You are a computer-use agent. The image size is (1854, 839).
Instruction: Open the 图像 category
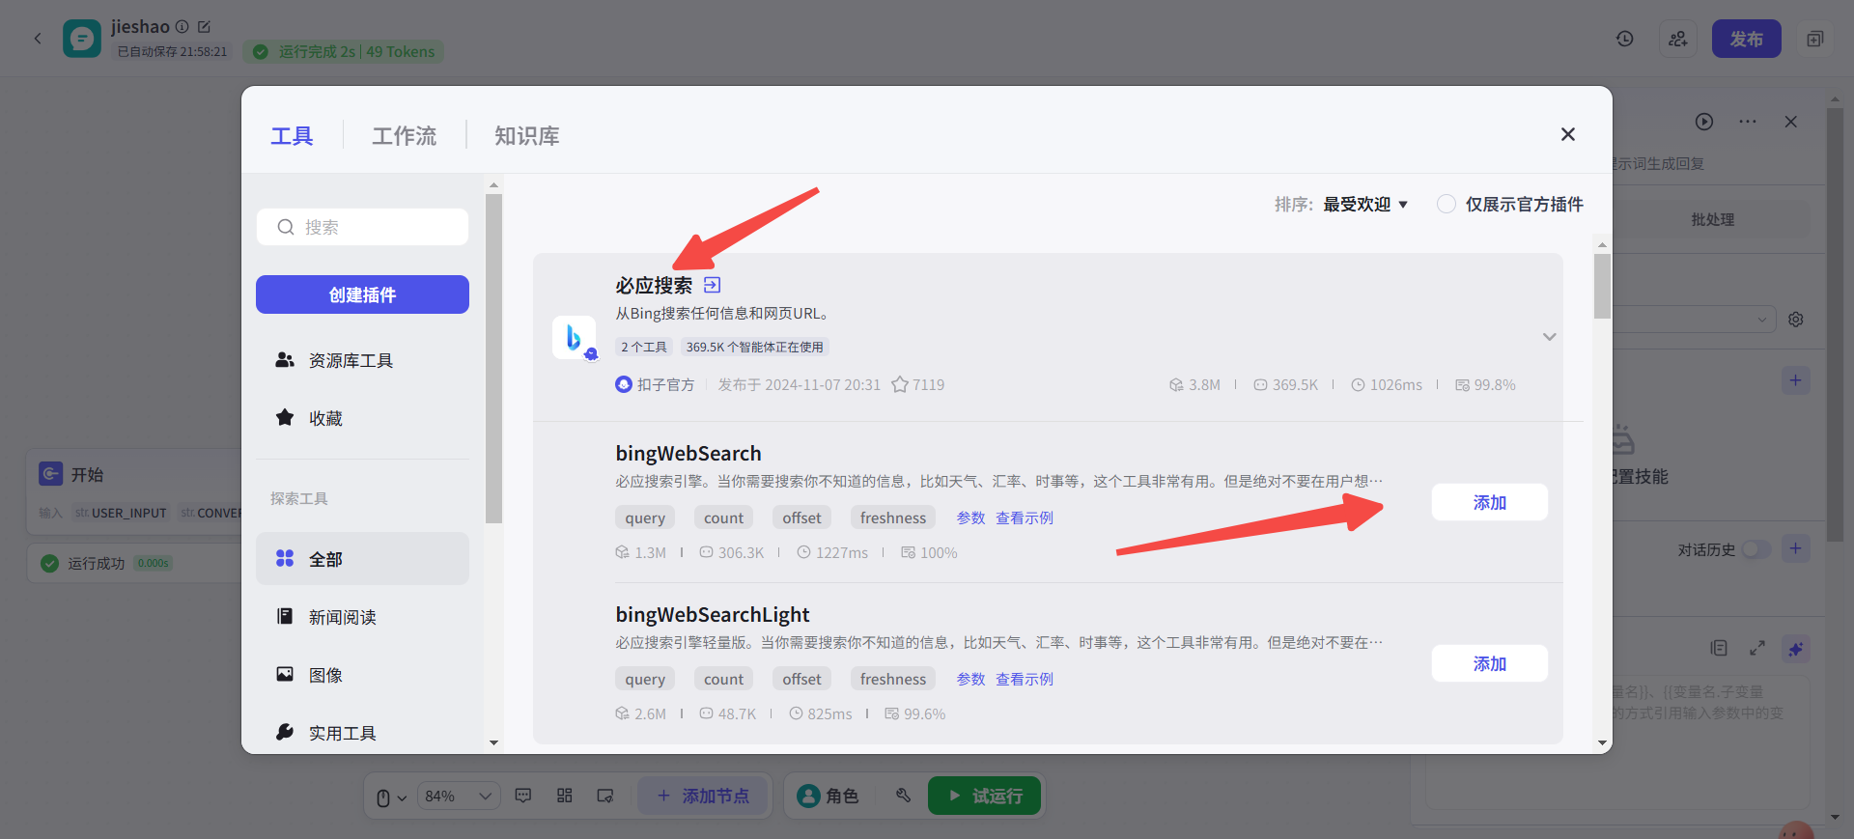click(362, 674)
